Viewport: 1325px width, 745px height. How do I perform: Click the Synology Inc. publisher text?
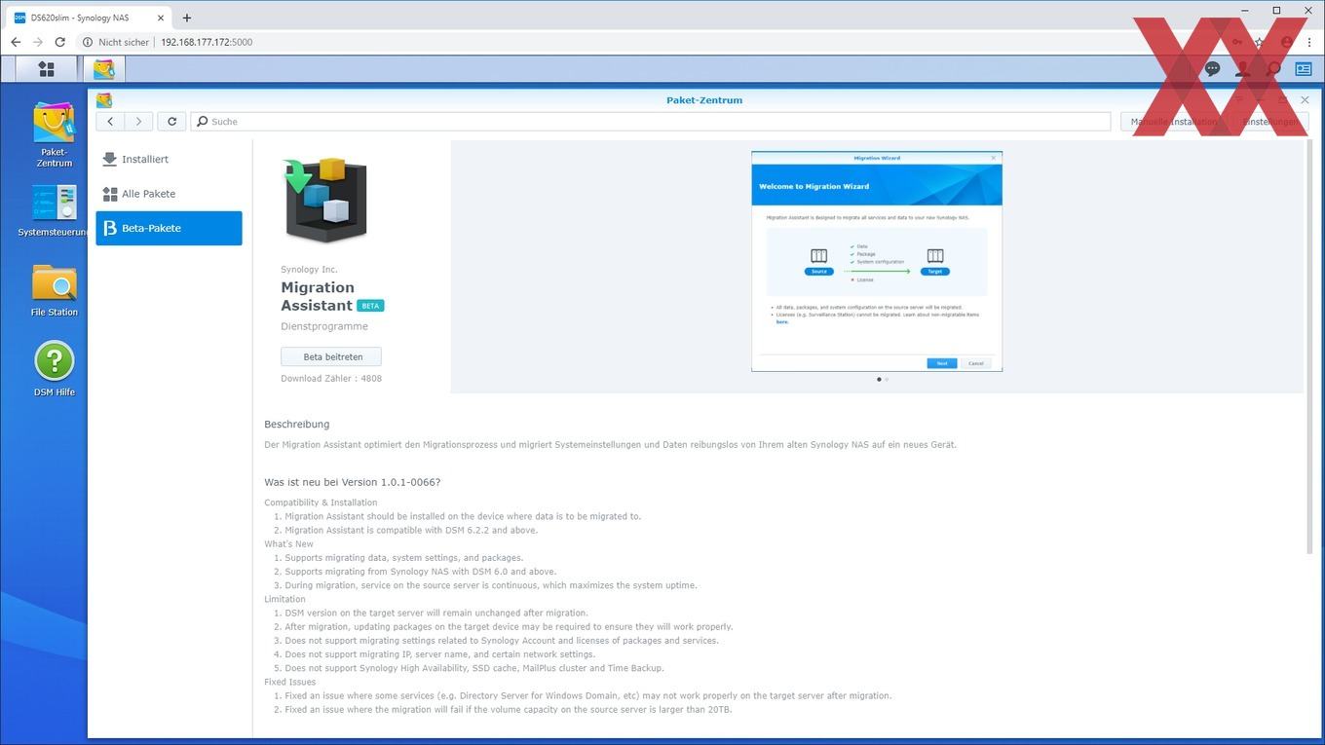(309, 269)
